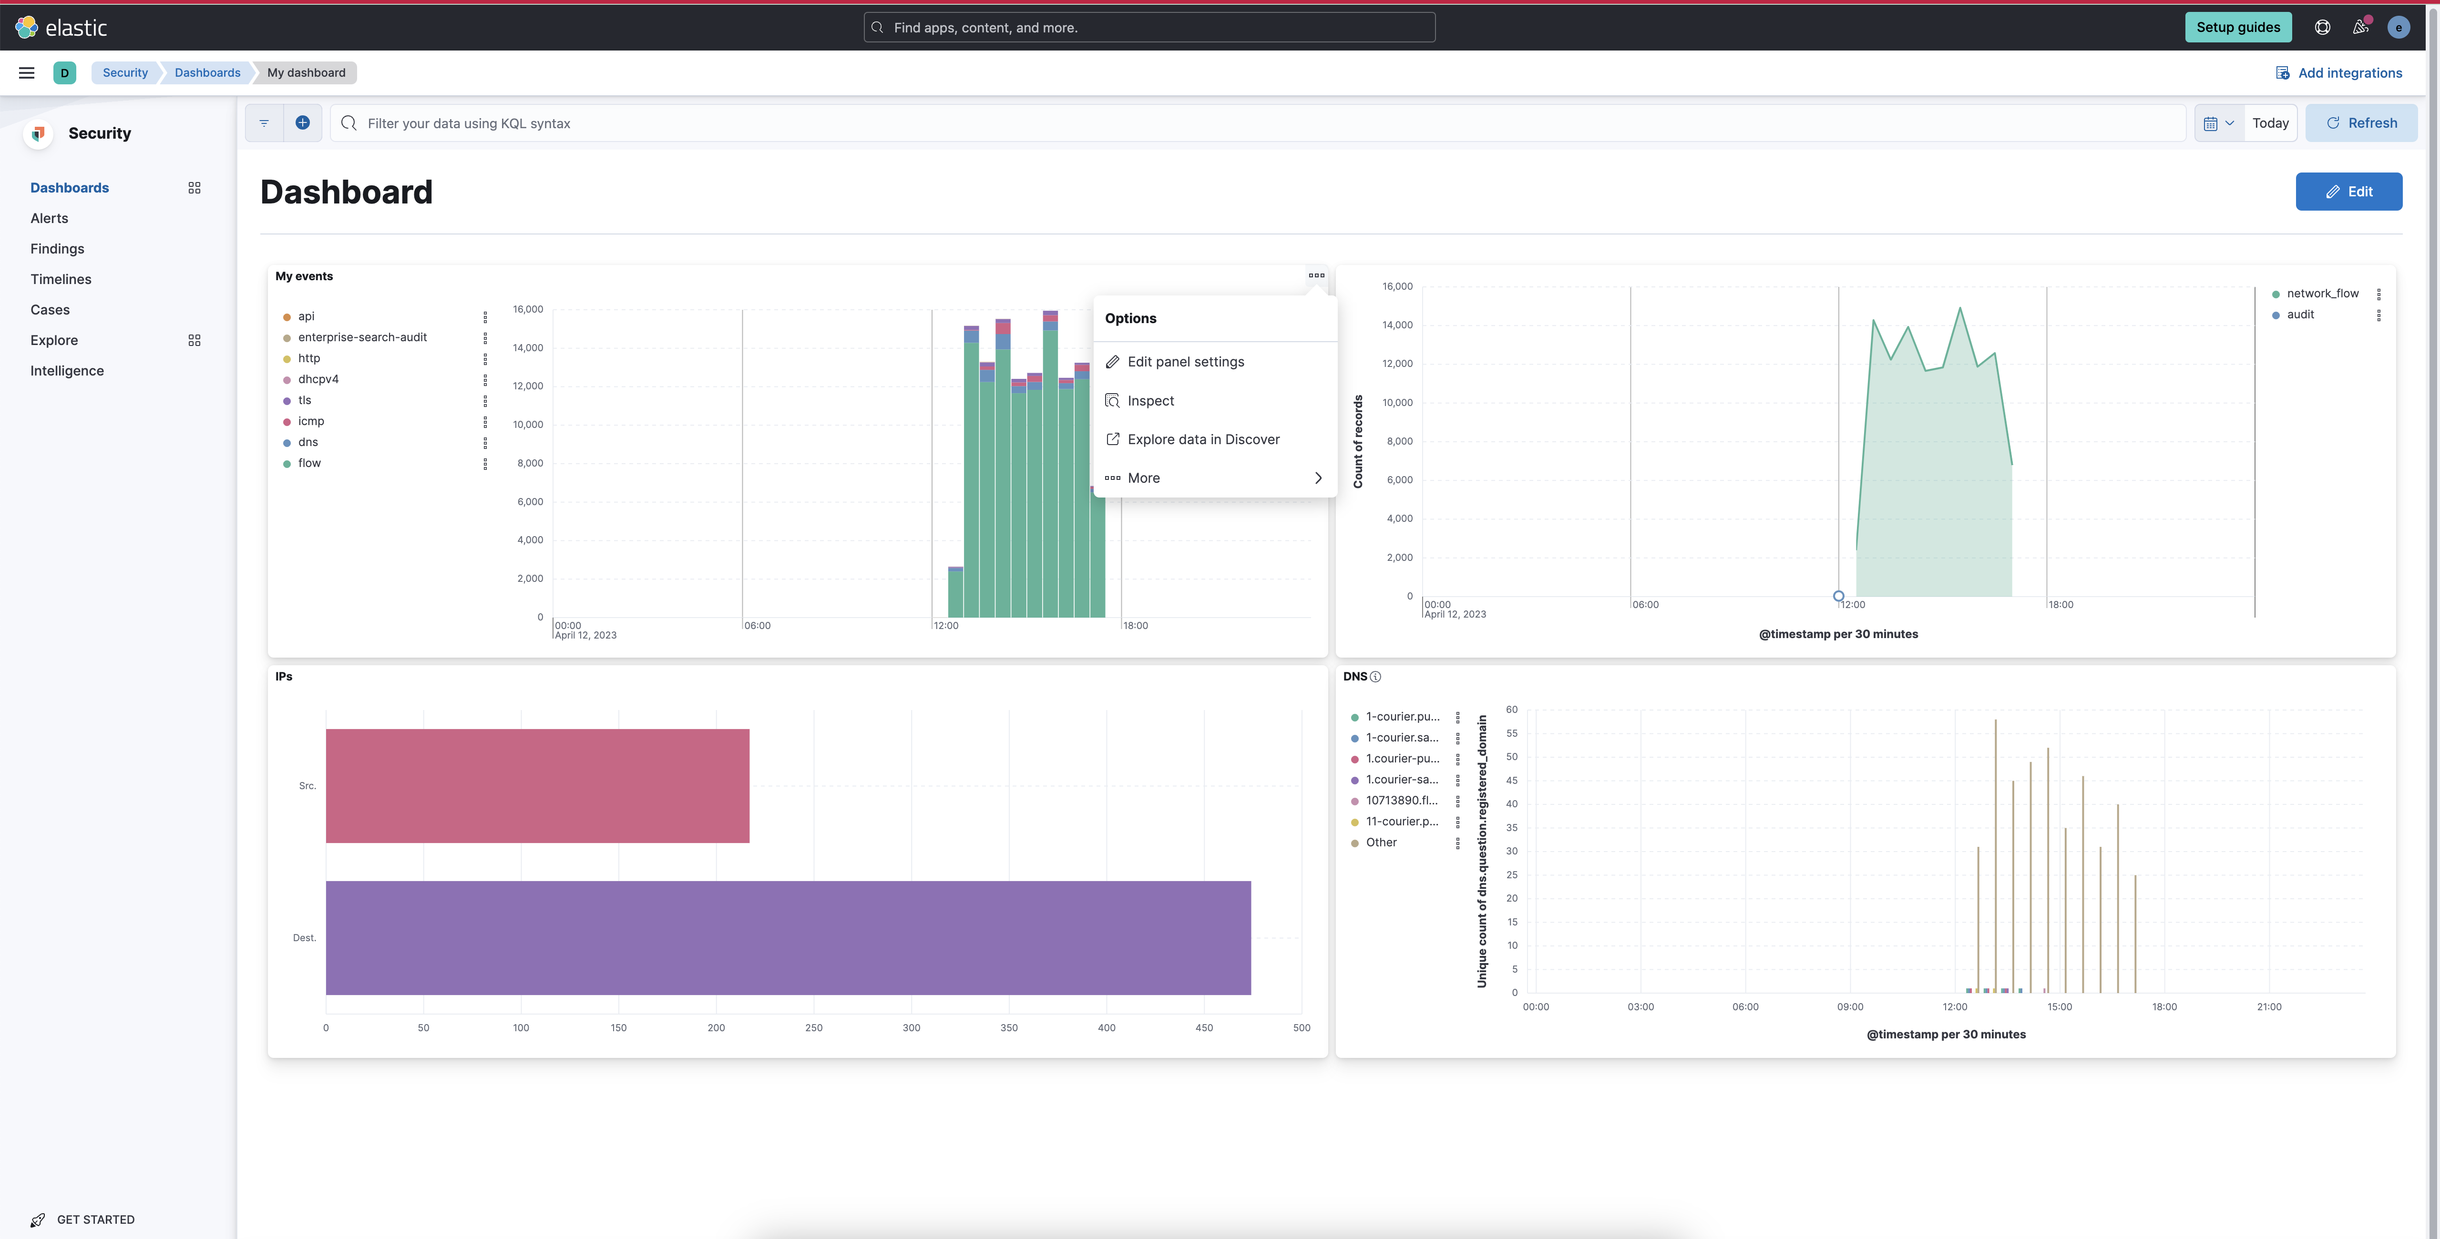Click the Dashboards grid icon in sidebar

coord(194,187)
